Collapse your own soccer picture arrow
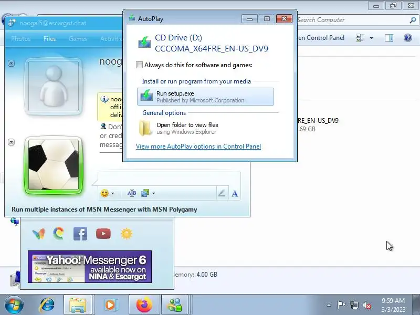Screen dimensions: 420x315 [x=11, y=142]
